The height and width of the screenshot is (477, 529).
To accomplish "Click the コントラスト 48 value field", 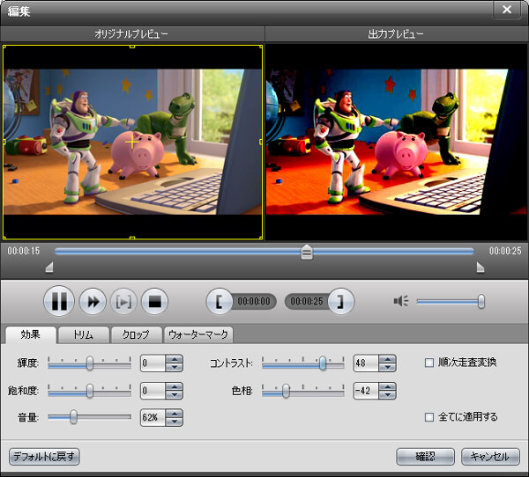I will pyautogui.click(x=366, y=363).
